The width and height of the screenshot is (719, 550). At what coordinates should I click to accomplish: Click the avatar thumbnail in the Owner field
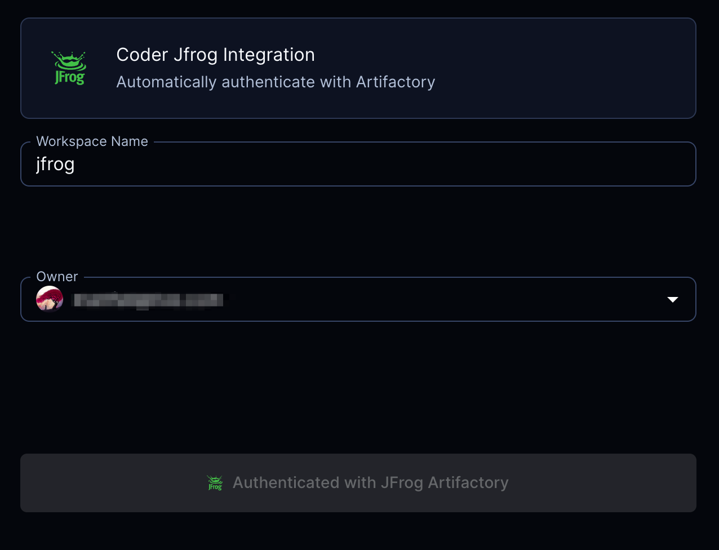click(50, 299)
